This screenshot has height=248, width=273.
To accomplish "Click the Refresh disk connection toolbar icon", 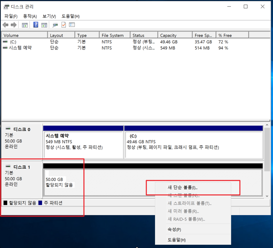I will [55, 25].
